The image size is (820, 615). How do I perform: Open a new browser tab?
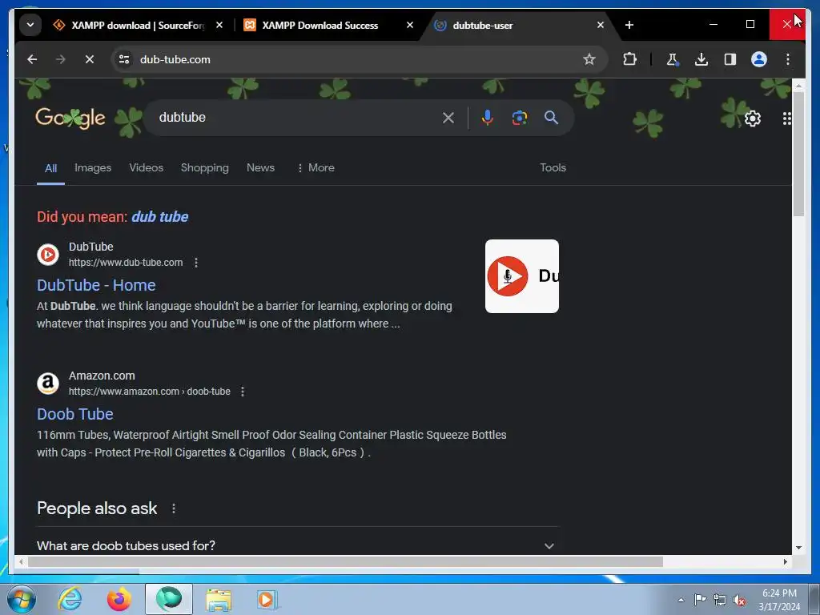click(629, 25)
